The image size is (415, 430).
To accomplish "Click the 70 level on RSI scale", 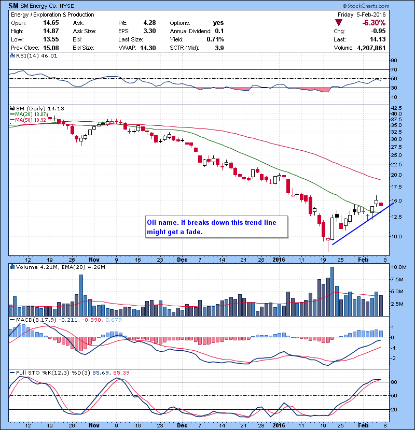I will pos(394,69).
